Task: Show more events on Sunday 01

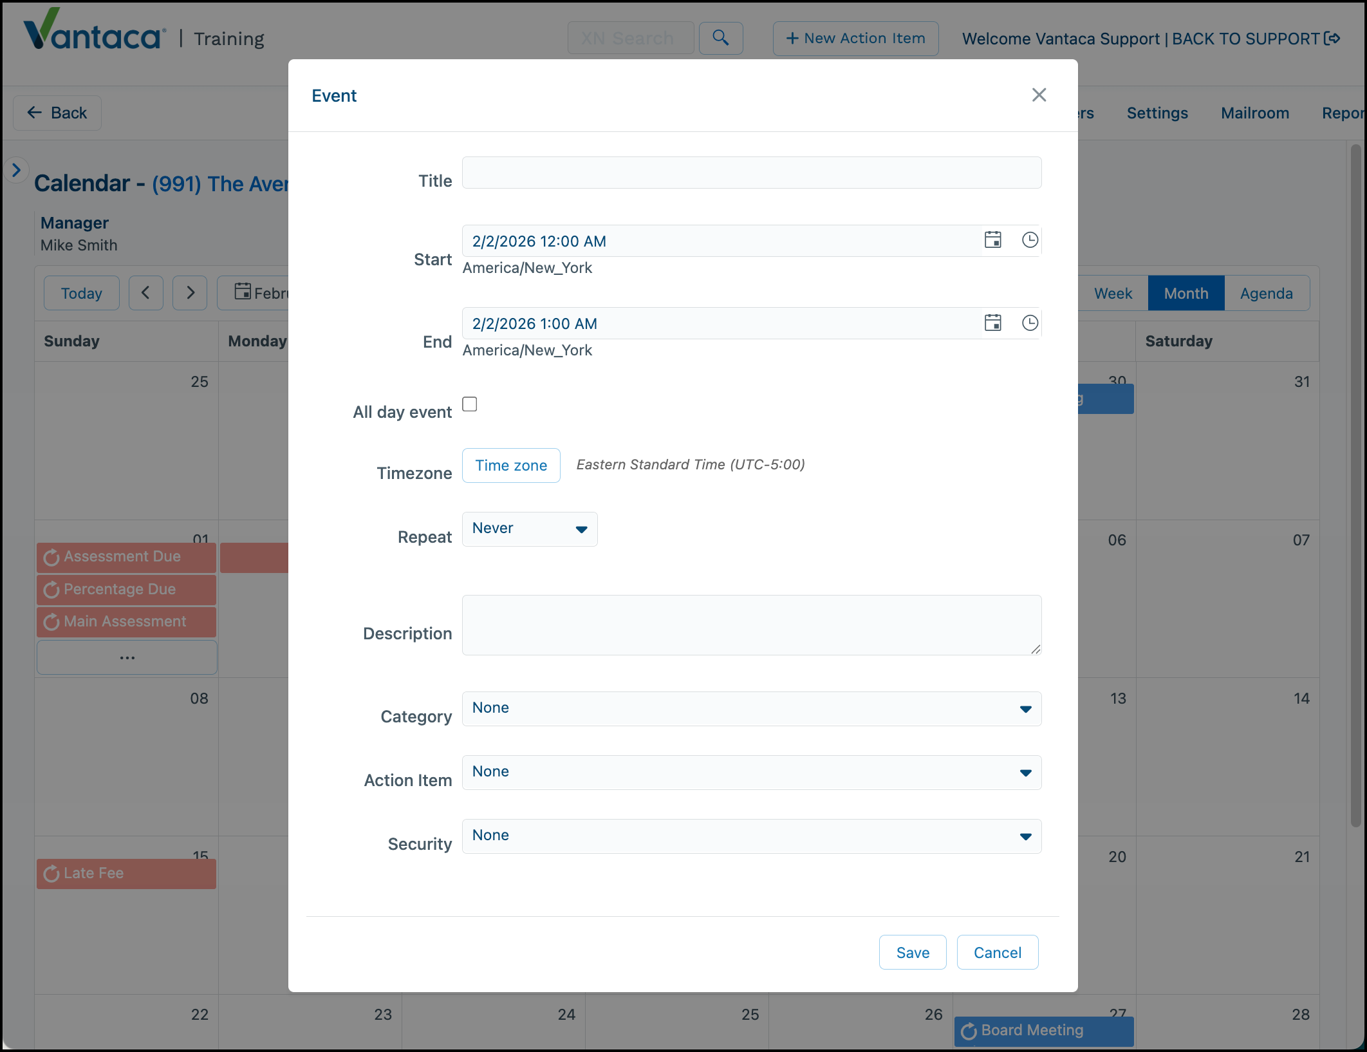Action: point(127,657)
